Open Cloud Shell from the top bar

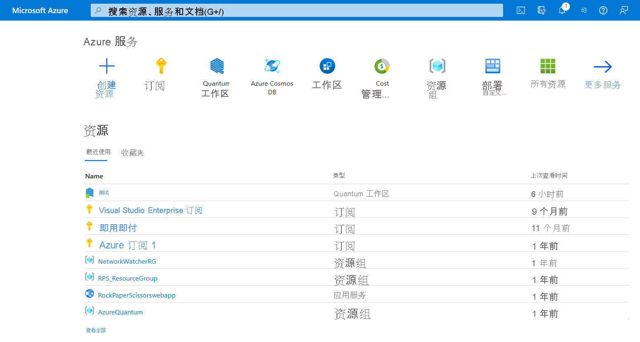click(x=521, y=10)
